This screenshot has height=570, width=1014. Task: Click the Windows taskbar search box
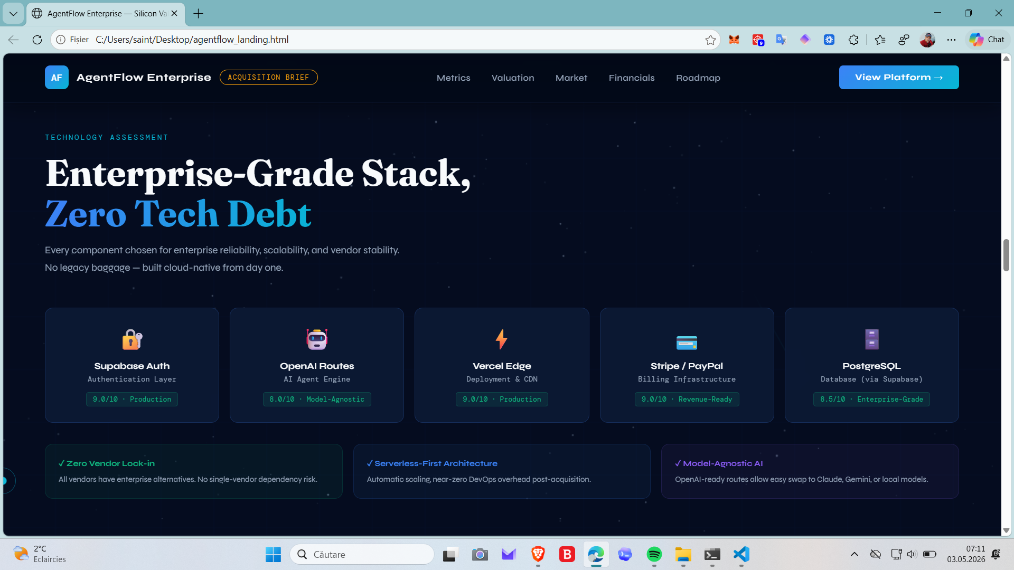pyautogui.click(x=362, y=554)
